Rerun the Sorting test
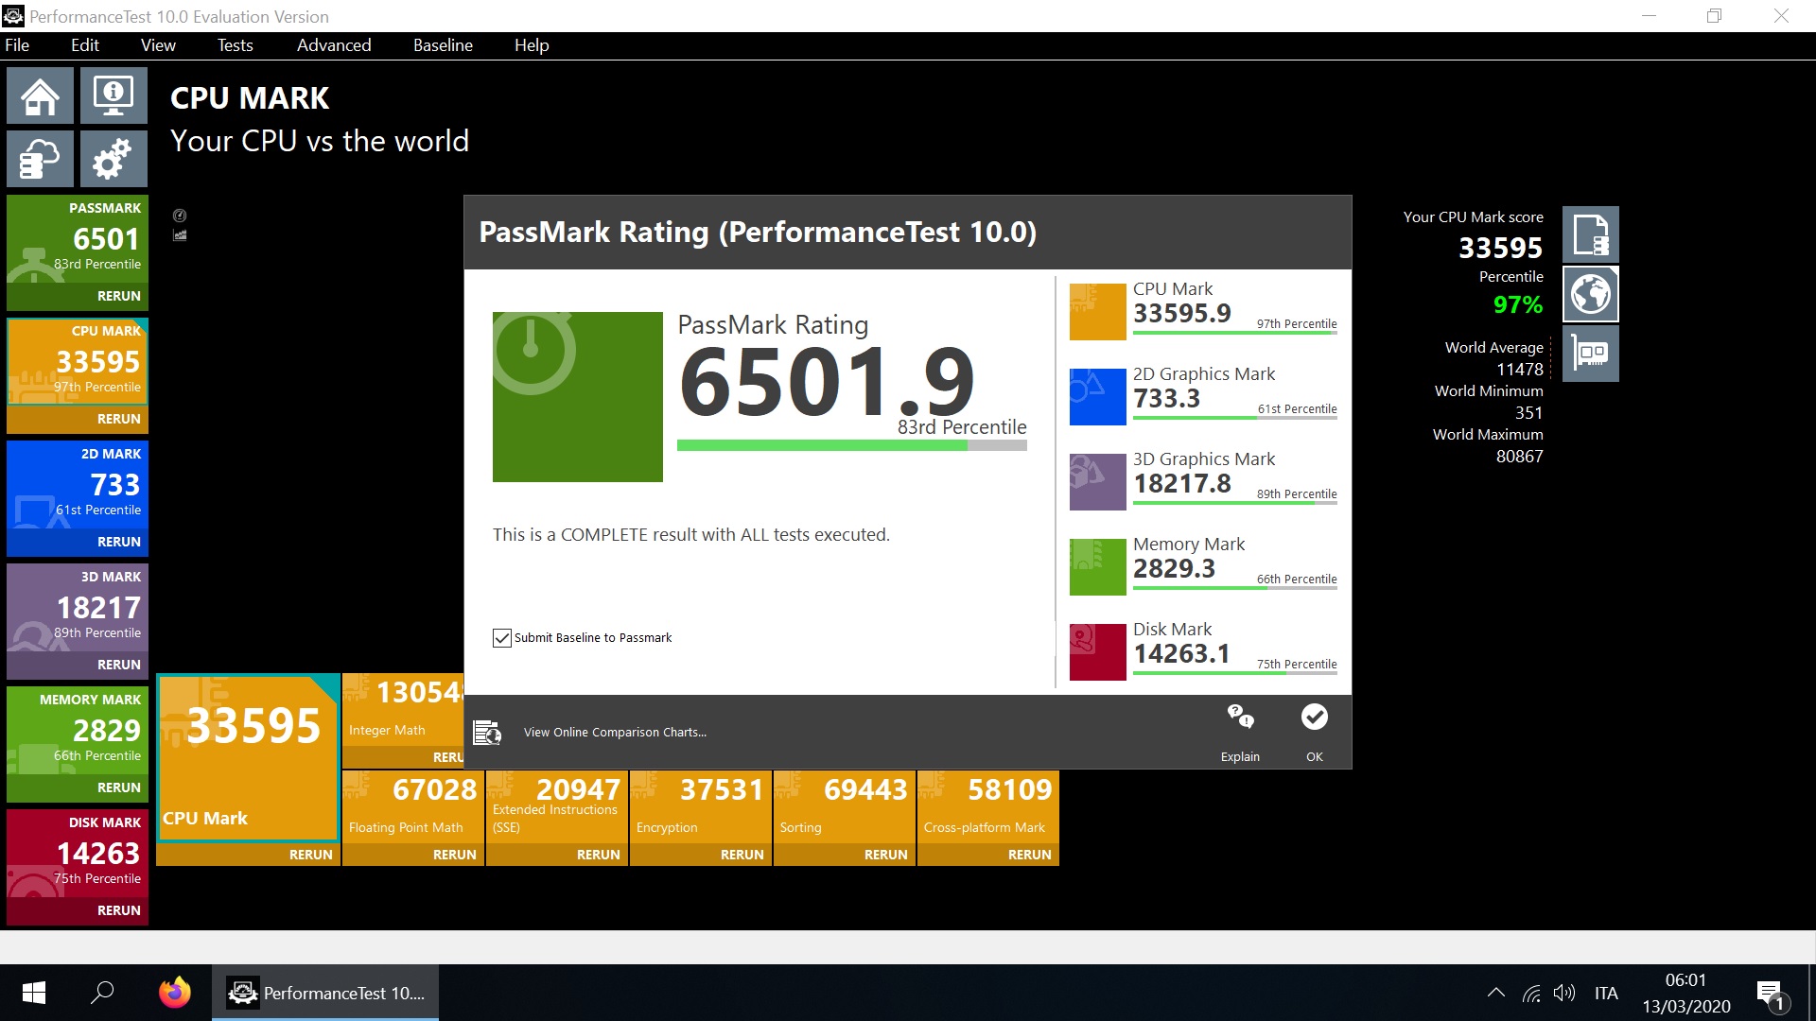Image resolution: width=1816 pixels, height=1021 pixels. point(885,855)
